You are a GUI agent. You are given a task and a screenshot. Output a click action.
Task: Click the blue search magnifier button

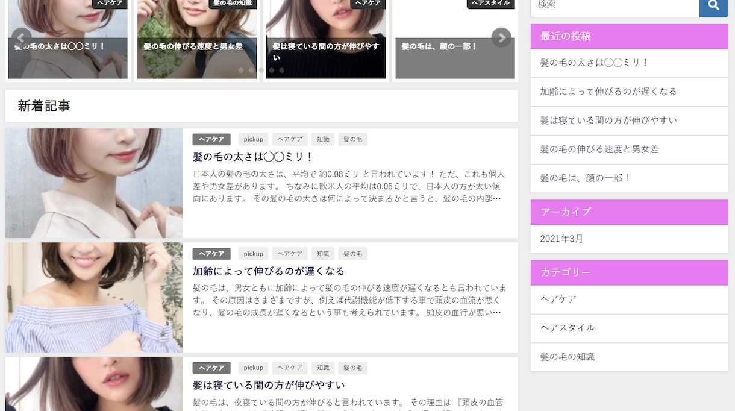tap(713, 5)
